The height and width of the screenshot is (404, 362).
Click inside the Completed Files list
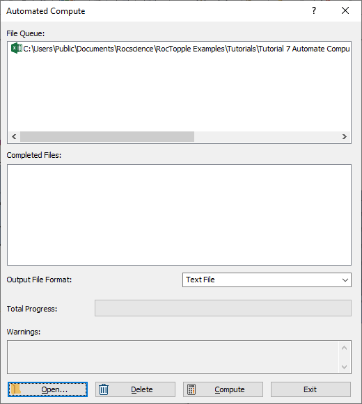click(x=179, y=215)
